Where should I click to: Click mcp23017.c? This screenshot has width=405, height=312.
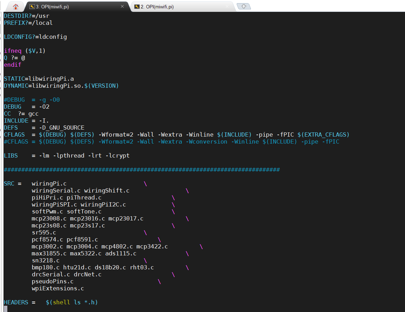pos(126,218)
